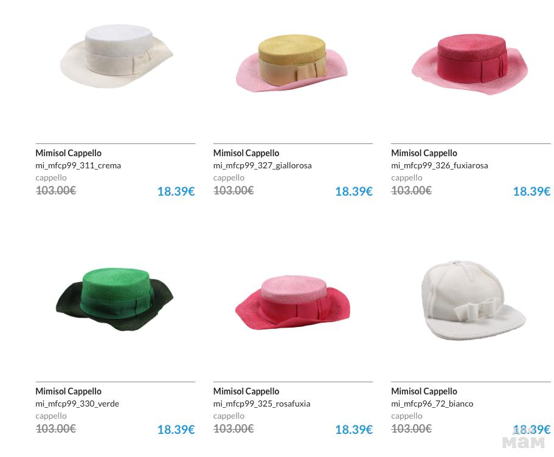This screenshot has width=554, height=457.
Task: Select product code mi_mfcp99_311_crema
Action: 78,166
